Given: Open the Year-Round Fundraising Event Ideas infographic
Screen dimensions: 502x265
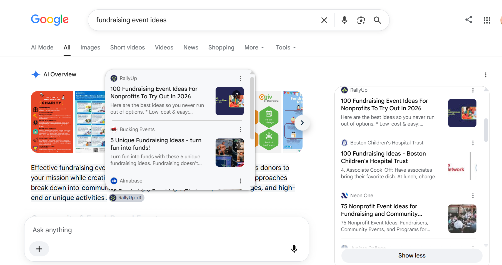Looking at the screenshot, I should tap(90, 122).
